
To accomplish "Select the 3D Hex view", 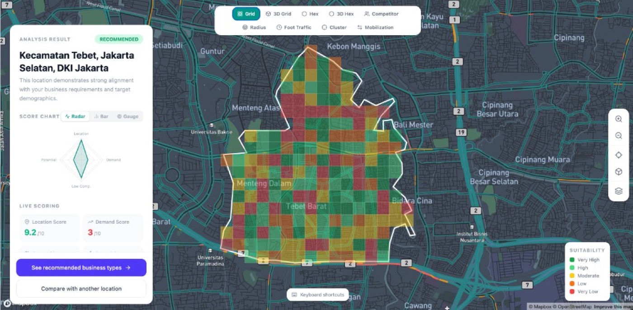I will (341, 14).
